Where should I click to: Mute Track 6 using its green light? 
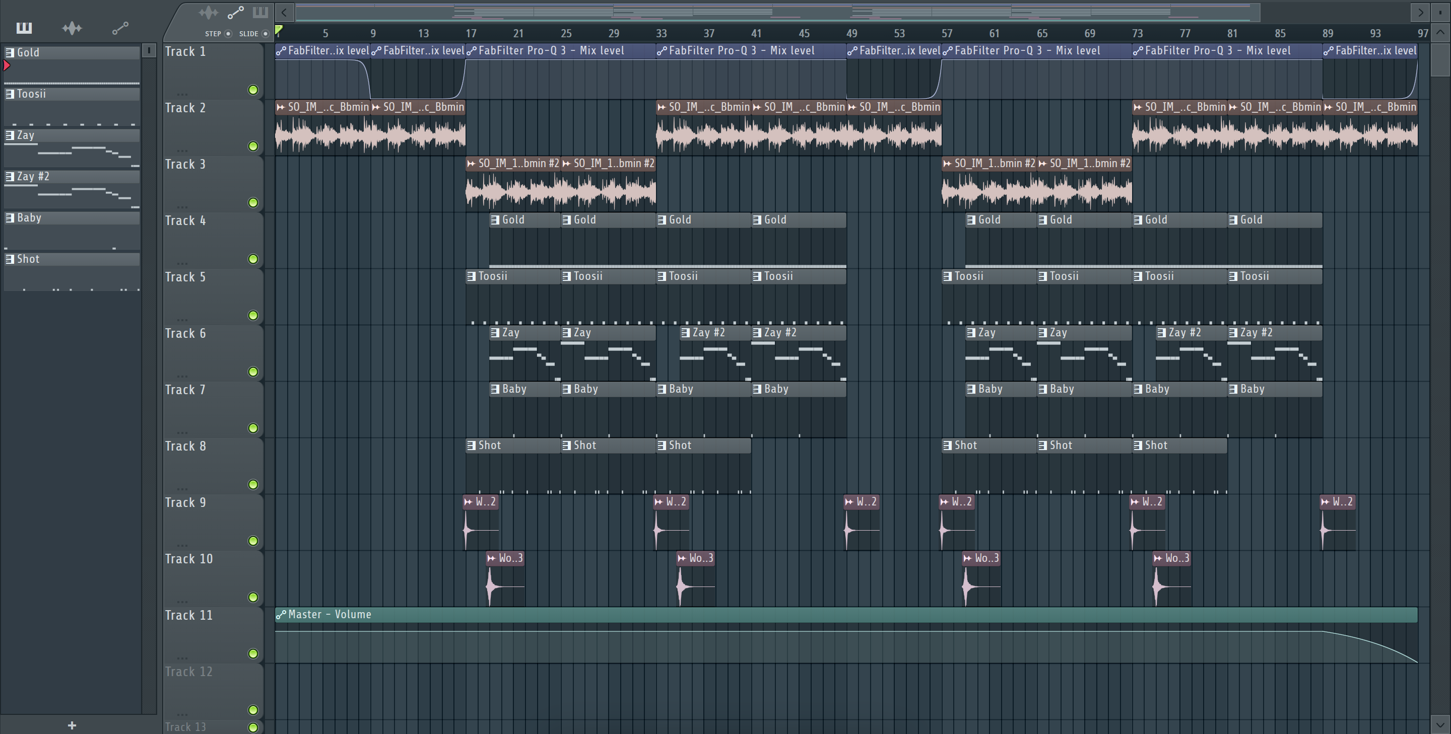point(253,372)
